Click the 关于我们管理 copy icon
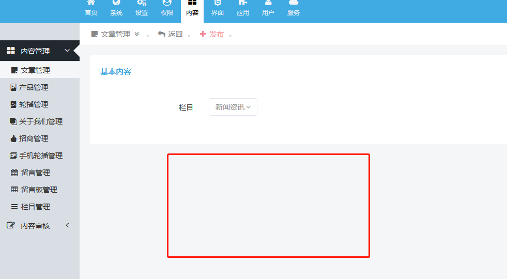Viewport: 507px width, 279px height. point(13,121)
